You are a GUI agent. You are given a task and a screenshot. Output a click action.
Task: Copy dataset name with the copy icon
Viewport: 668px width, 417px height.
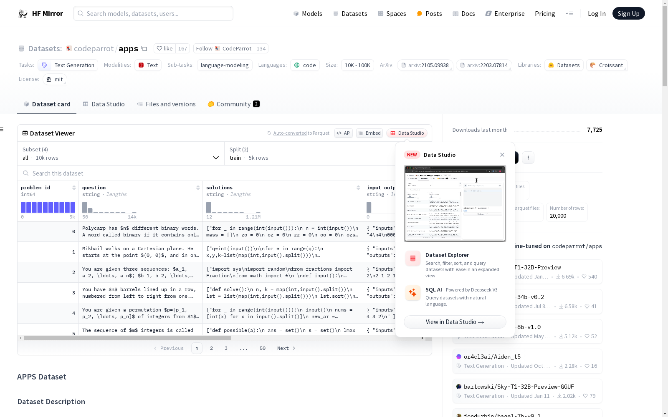[x=144, y=48]
